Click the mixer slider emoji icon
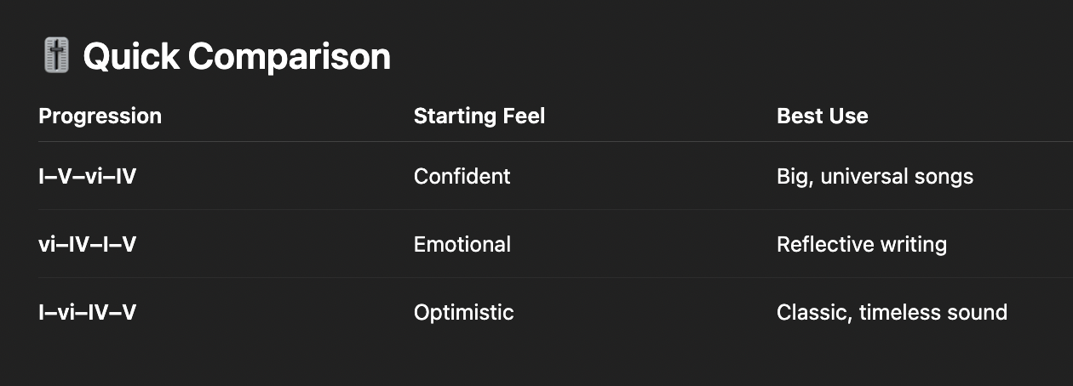This screenshot has height=386, width=1073. click(55, 57)
